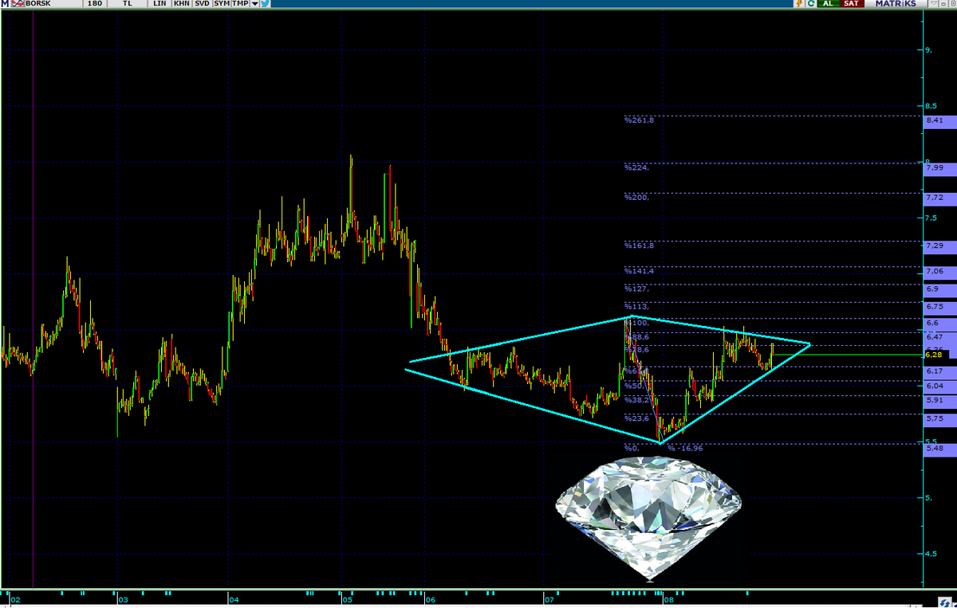
Task: Click the %127 Fibonacci level text
Action: (637, 289)
